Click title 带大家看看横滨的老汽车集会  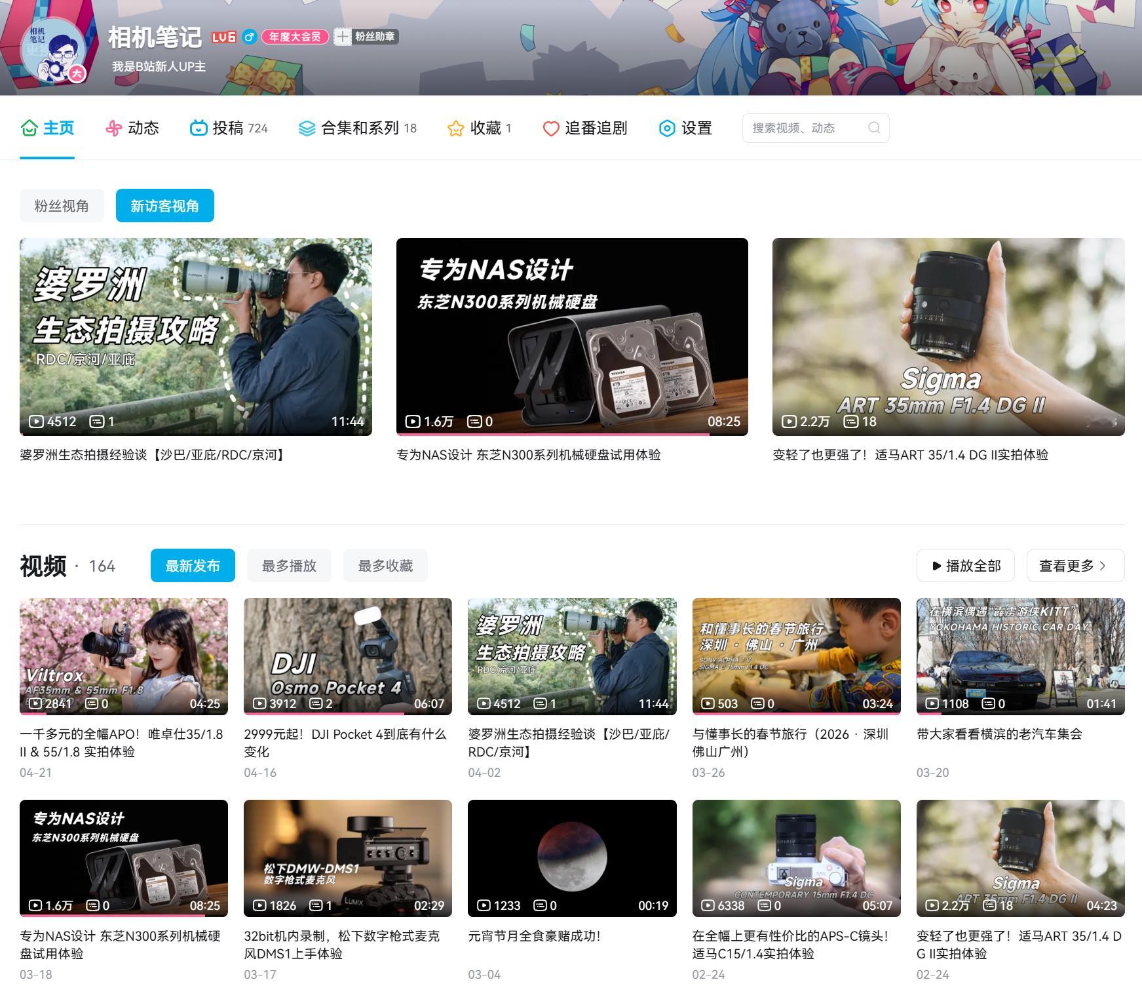(999, 734)
